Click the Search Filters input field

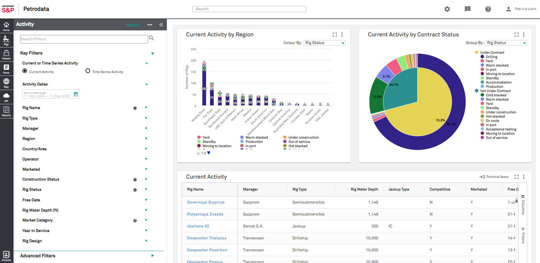click(x=84, y=39)
